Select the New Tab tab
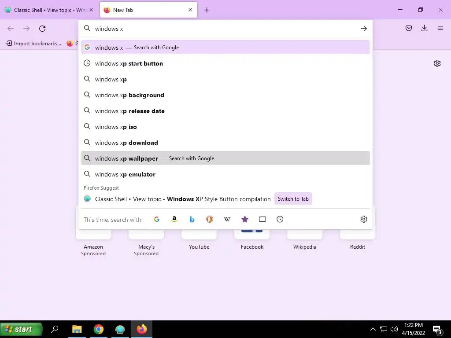 148,10
